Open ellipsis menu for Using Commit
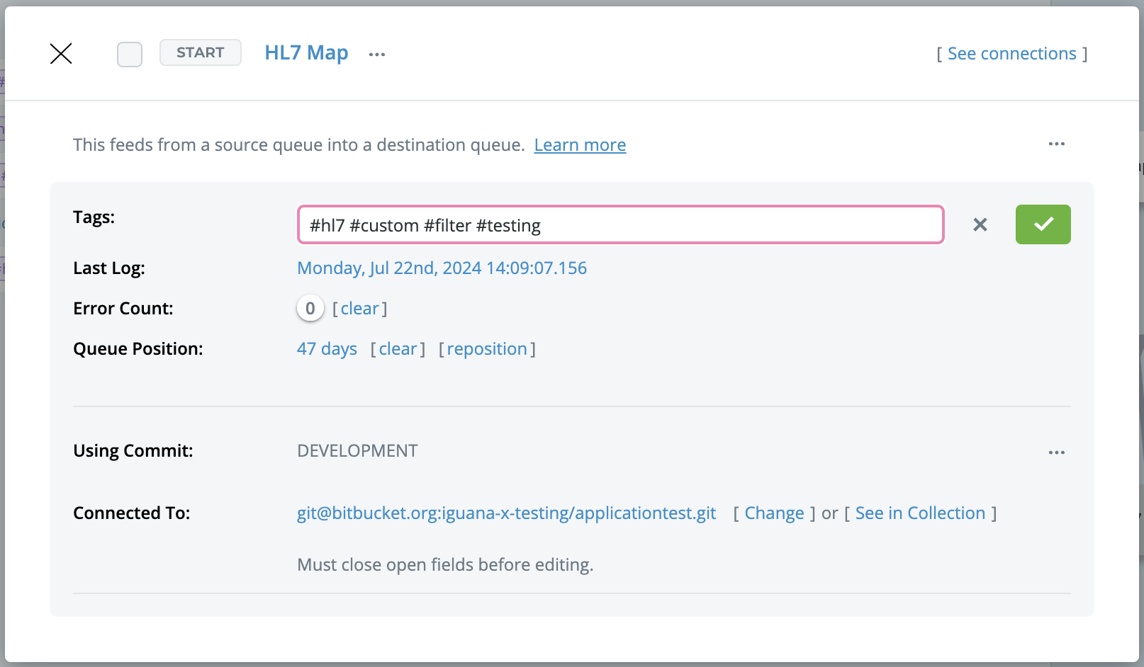Viewport: 1144px width, 667px height. (x=1056, y=452)
